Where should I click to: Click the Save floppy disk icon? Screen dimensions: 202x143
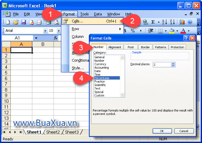coord(24,22)
